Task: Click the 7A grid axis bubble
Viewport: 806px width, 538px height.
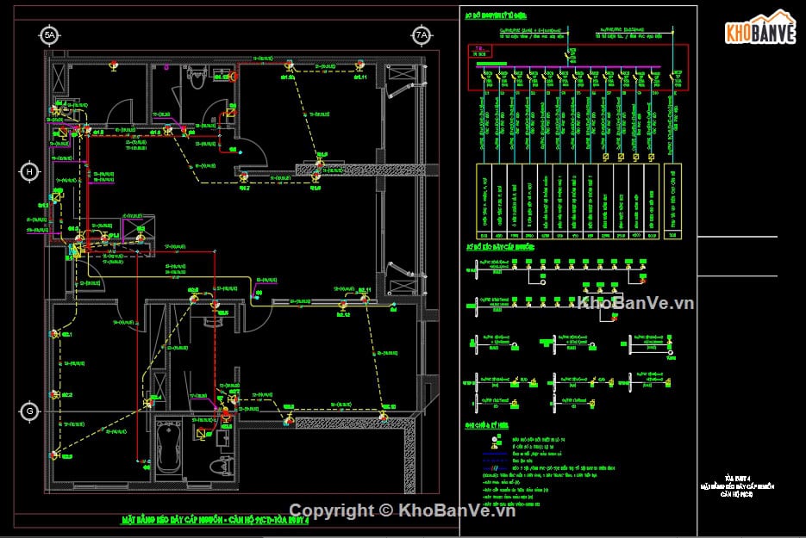Action: tap(422, 35)
